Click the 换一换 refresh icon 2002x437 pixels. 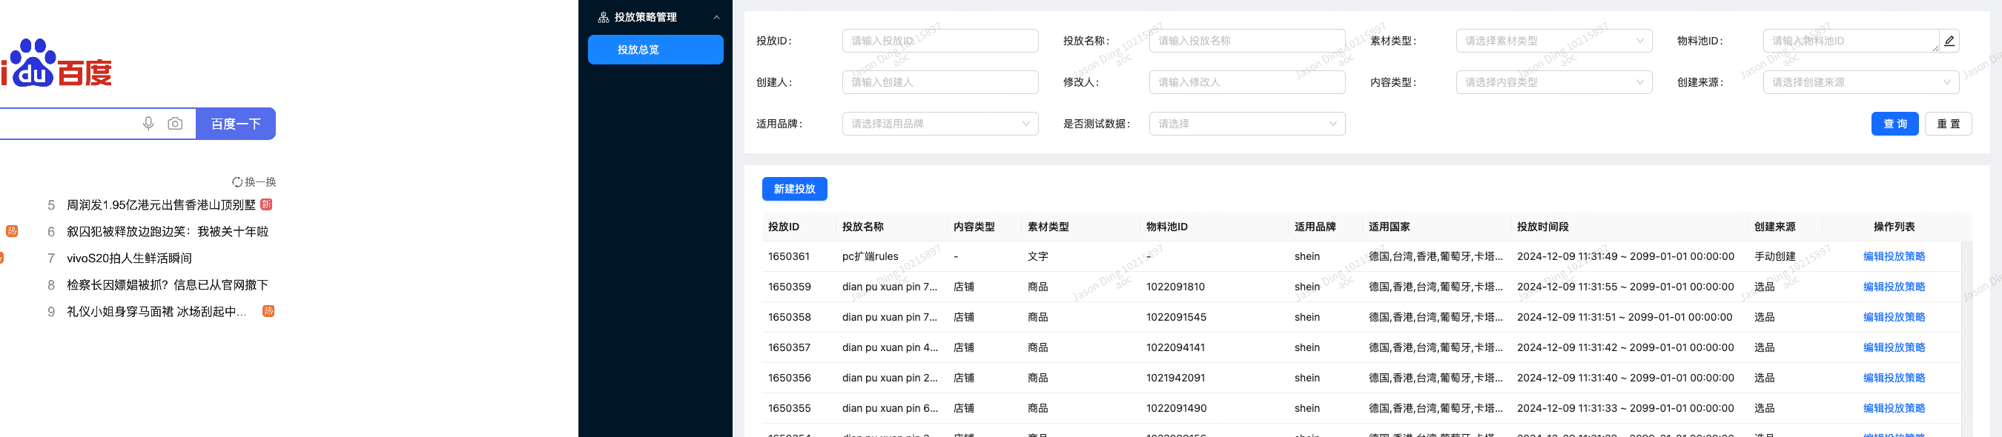(237, 182)
